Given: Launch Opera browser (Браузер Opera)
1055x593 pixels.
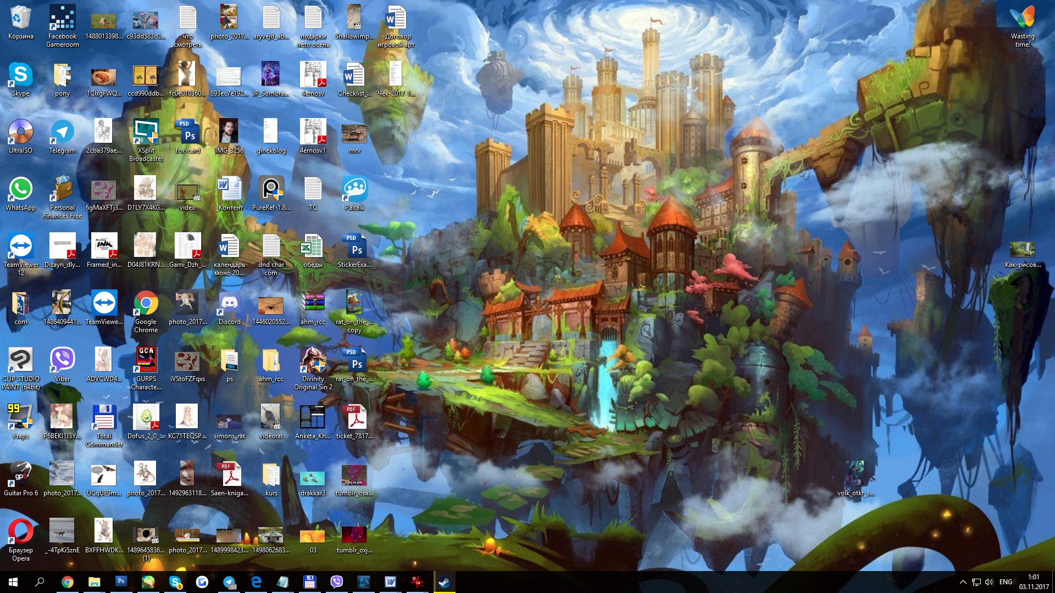Looking at the screenshot, I should [x=21, y=540].
